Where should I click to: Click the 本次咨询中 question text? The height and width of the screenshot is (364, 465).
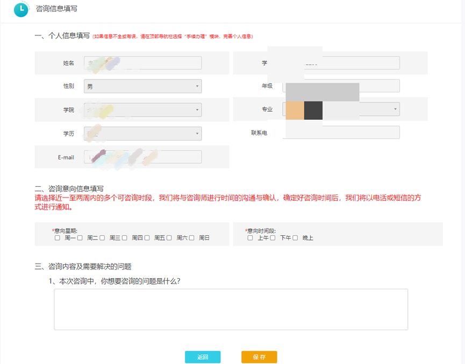coord(114,281)
